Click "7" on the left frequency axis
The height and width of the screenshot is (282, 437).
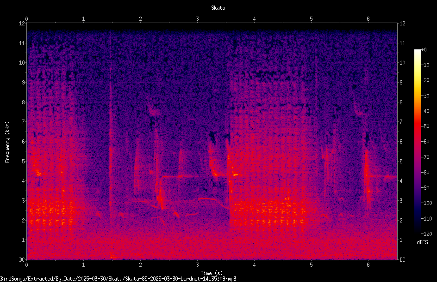pyautogui.click(x=23, y=122)
